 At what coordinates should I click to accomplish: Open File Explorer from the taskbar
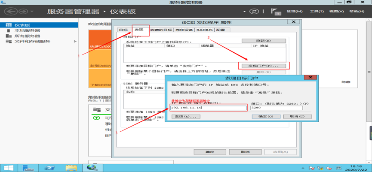click(x=71, y=168)
